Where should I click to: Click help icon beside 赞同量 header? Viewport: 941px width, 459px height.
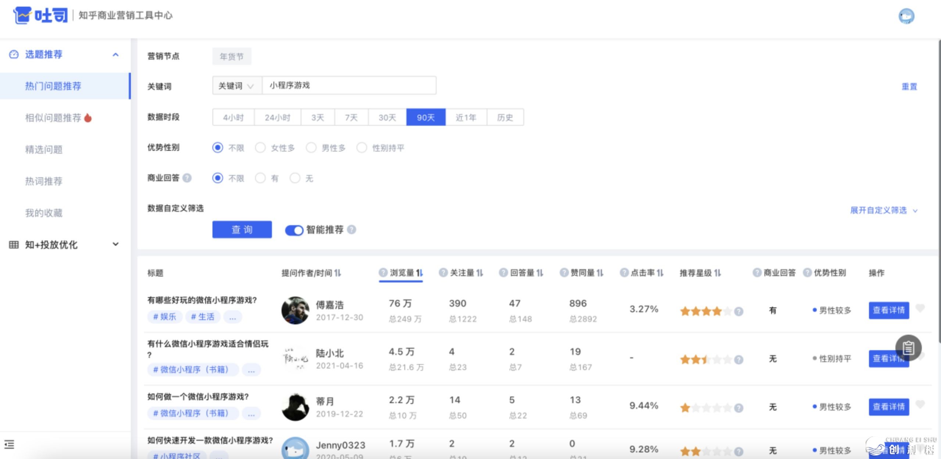pos(564,273)
